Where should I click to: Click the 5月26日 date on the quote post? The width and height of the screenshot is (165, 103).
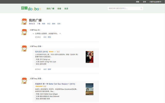click(38, 37)
